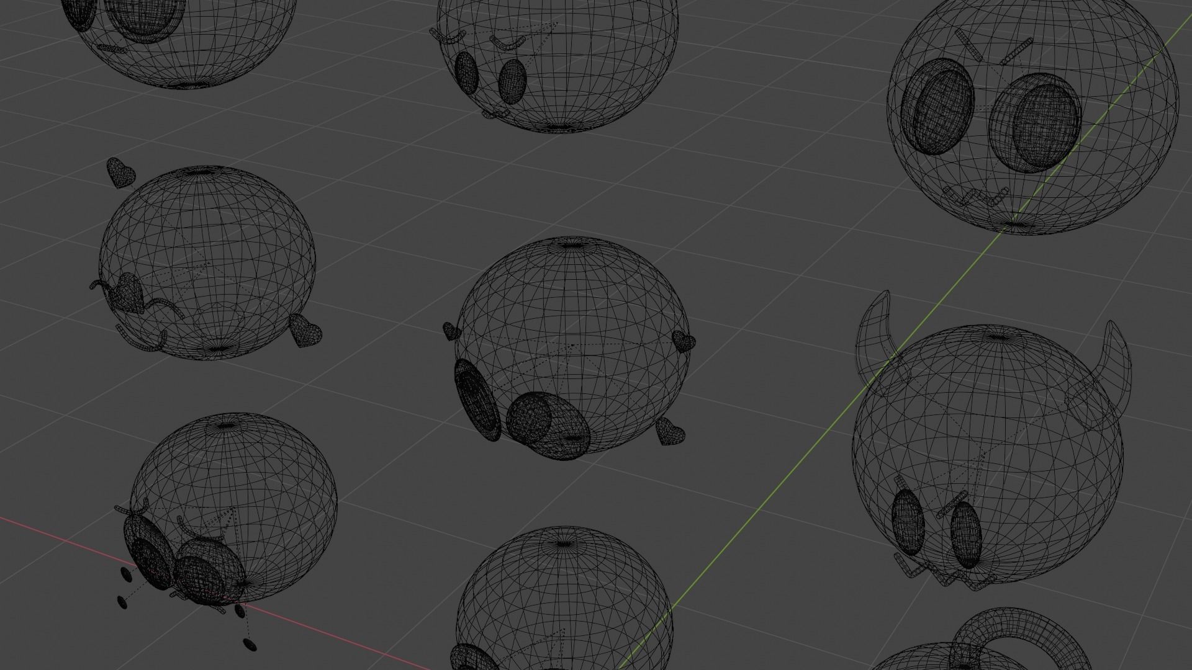
Task: Select the top-right emoji's large right eye
Action: coord(1037,124)
